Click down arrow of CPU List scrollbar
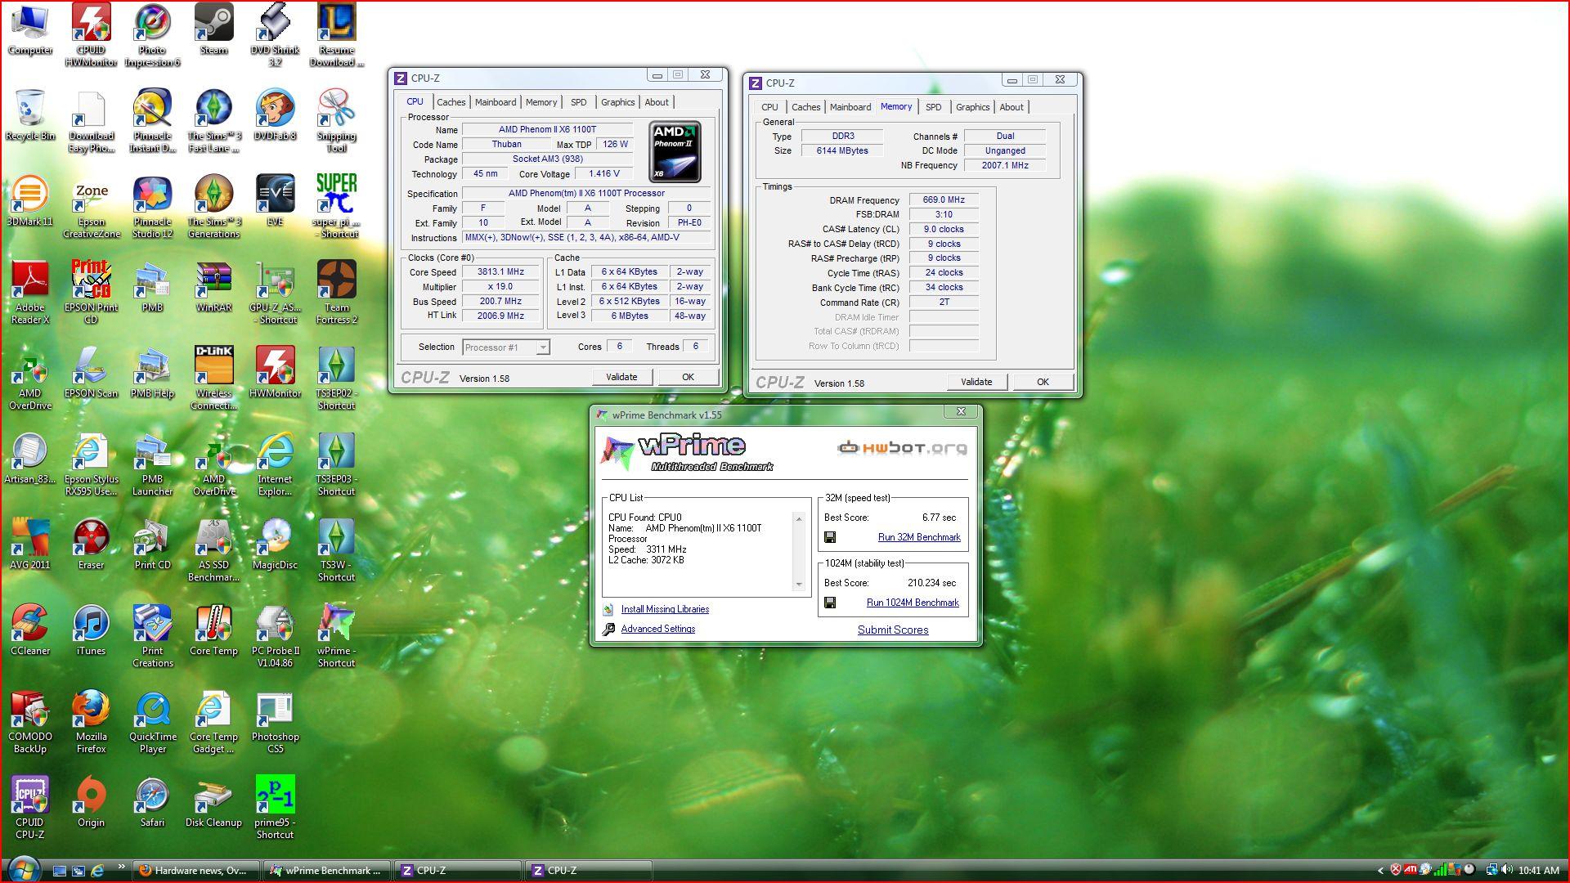Screen dimensions: 1570x883 799,584
